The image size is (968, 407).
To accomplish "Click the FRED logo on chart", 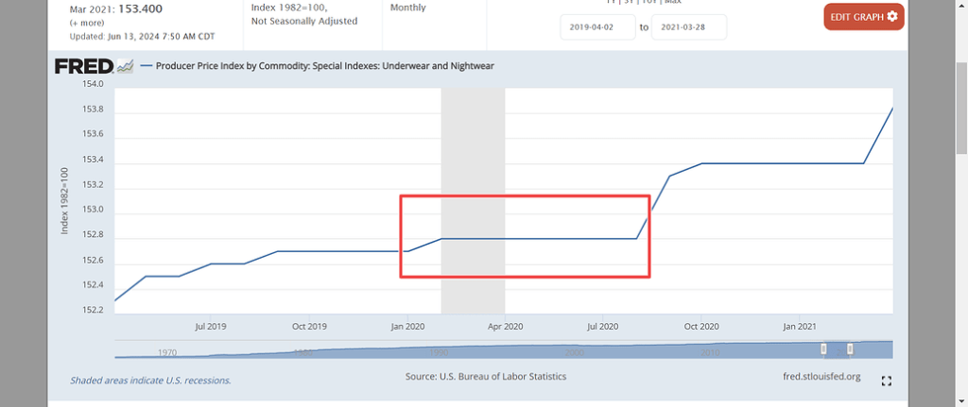I will click(84, 66).
